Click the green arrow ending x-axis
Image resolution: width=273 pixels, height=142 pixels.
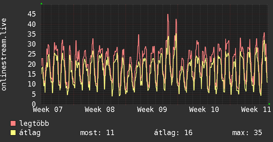pos(269,104)
